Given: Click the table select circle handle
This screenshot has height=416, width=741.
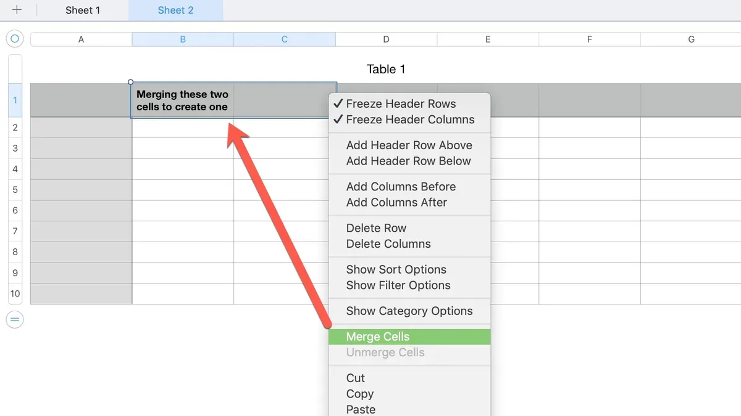Looking at the screenshot, I should coord(15,39).
